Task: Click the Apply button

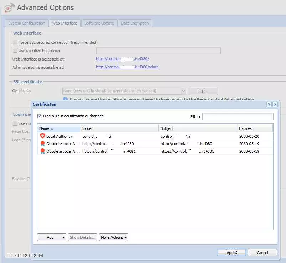Action: click(231, 253)
